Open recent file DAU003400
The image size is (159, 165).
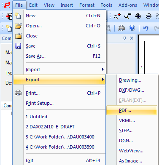click(x=59, y=137)
